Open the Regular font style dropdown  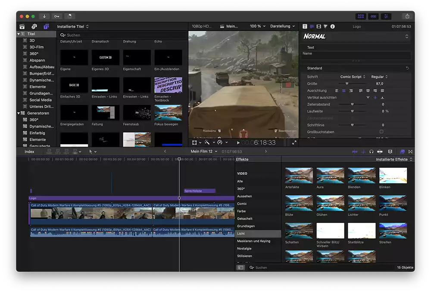(x=379, y=77)
